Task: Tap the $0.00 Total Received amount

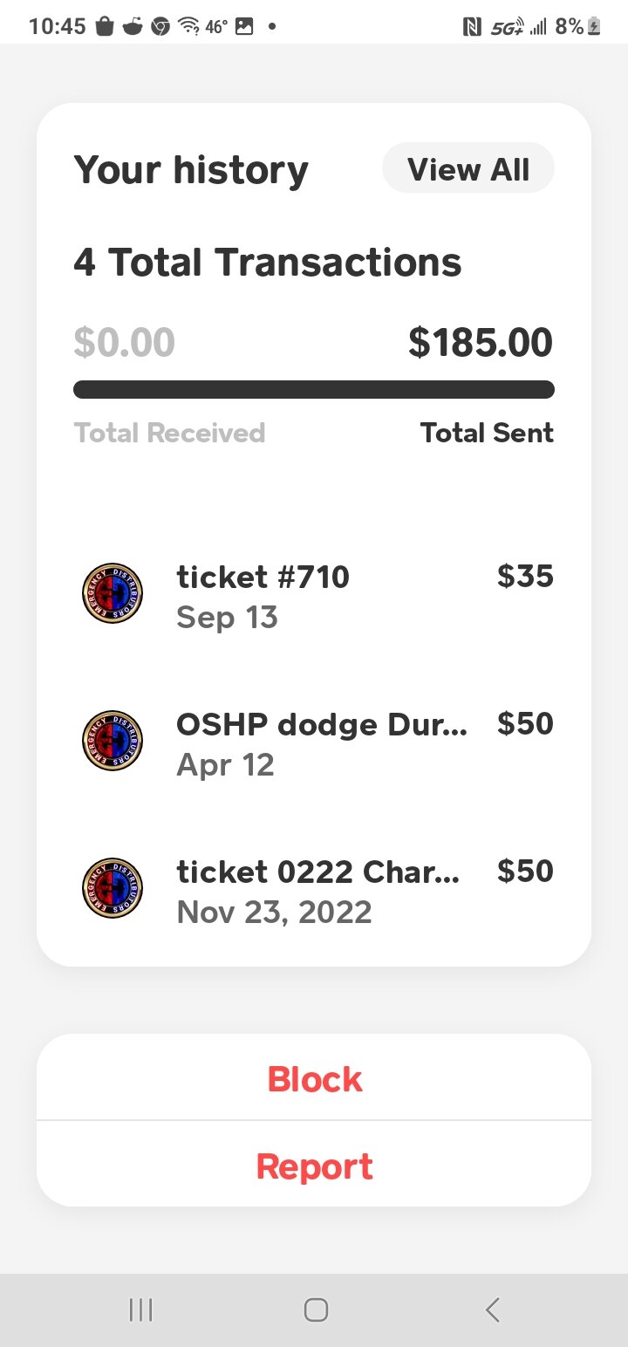Action: (x=125, y=343)
